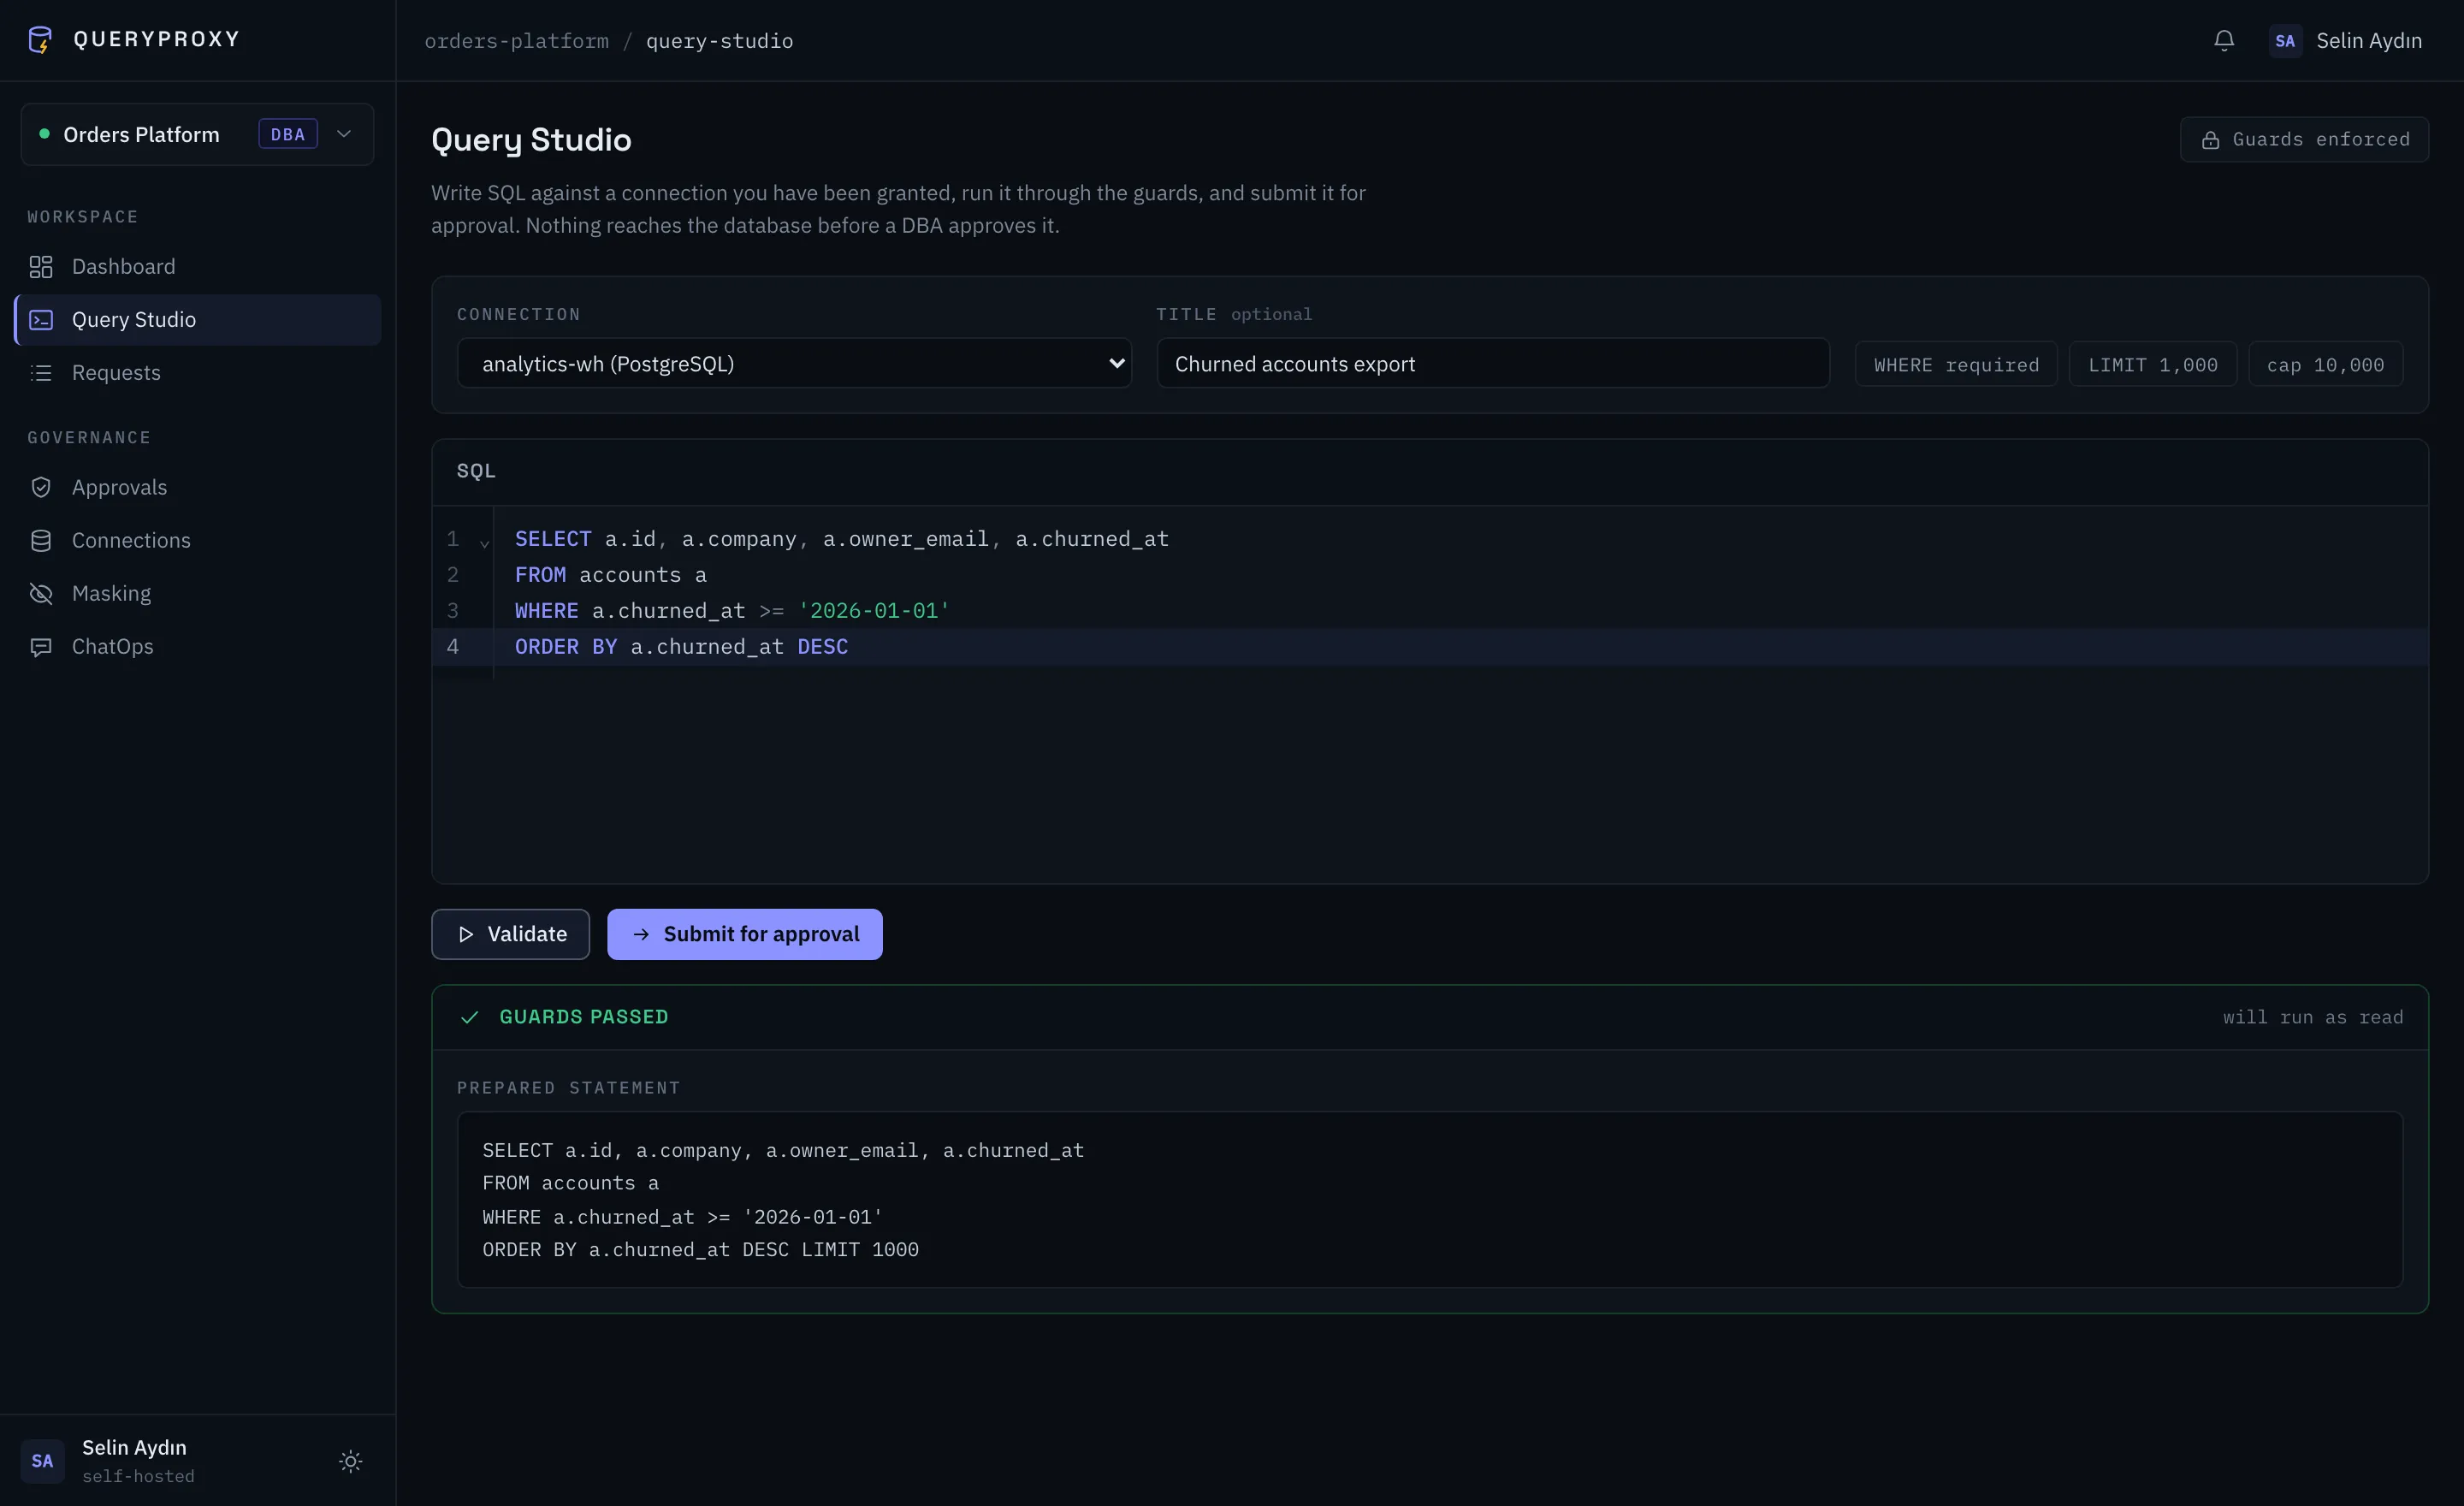Click the Query Studio terminal icon
The height and width of the screenshot is (1506, 2464).
[x=41, y=320]
